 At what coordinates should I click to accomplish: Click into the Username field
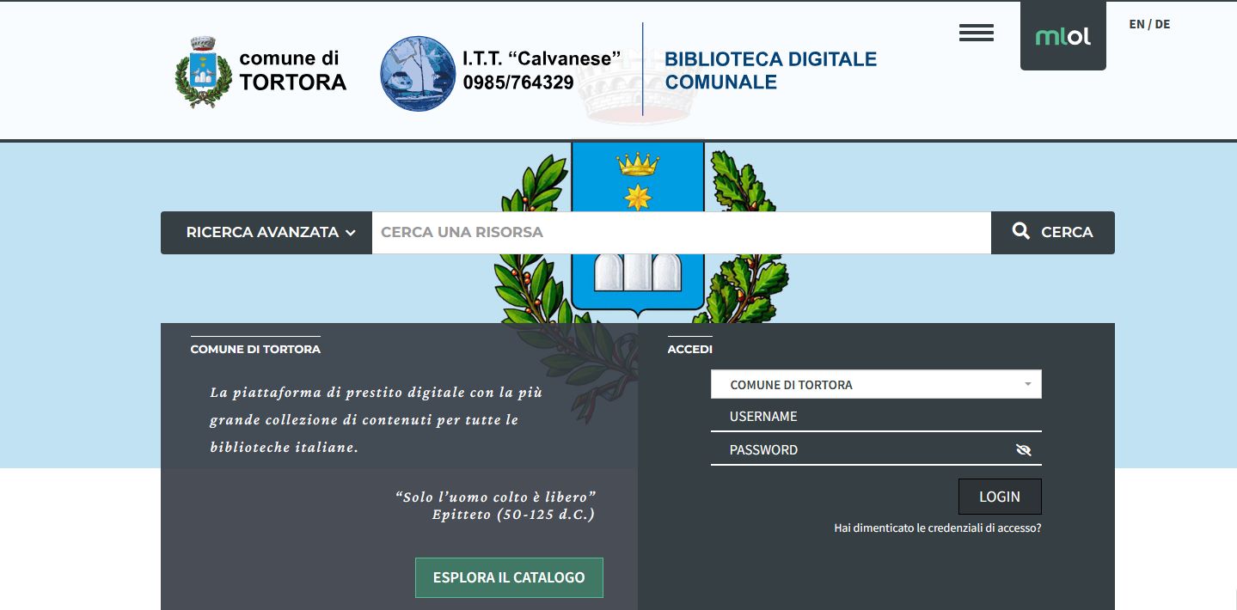[x=875, y=417]
